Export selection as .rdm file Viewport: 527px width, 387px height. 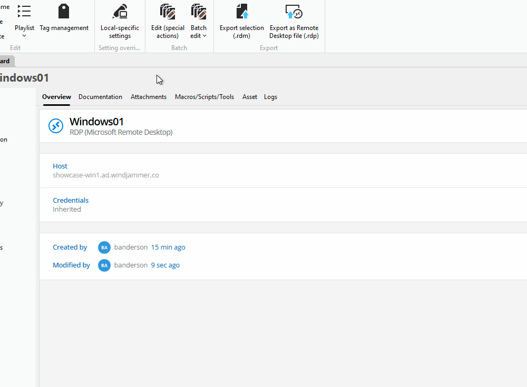[241, 21]
